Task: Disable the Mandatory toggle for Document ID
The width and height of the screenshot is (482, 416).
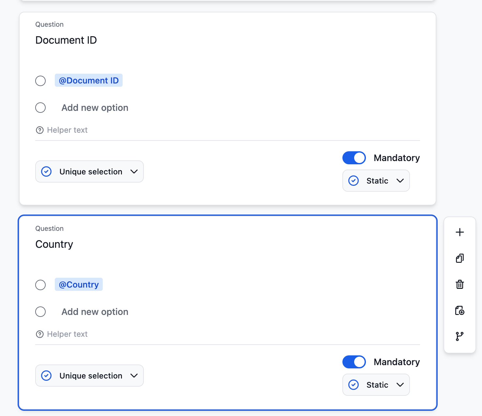Action: (x=354, y=158)
